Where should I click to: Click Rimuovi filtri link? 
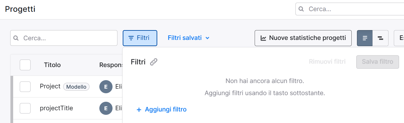tap(327, 62)
